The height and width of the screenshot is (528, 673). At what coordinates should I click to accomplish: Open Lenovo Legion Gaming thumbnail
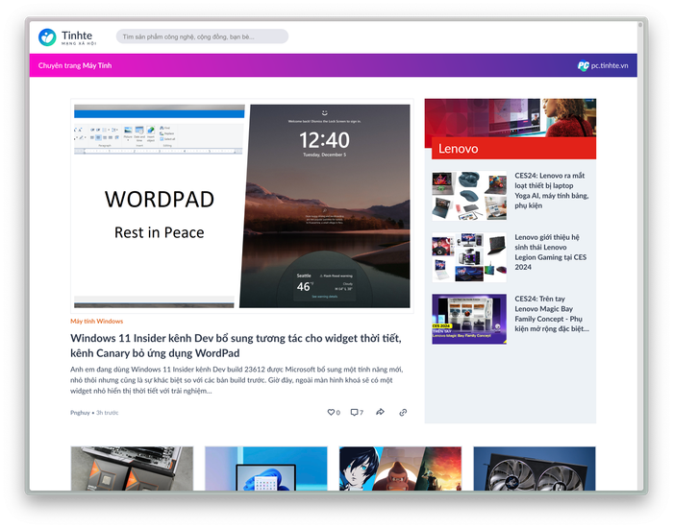(x=469, y=257)
